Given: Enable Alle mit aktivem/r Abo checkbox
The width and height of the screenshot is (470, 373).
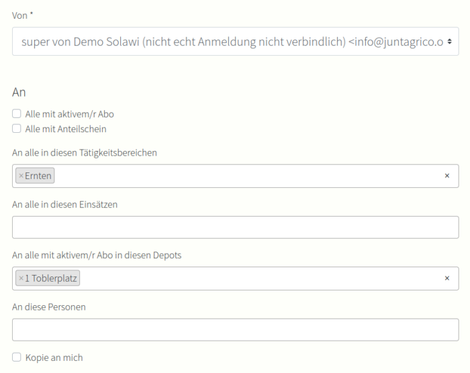Looking at the screenshot, I should coord(17,114).
